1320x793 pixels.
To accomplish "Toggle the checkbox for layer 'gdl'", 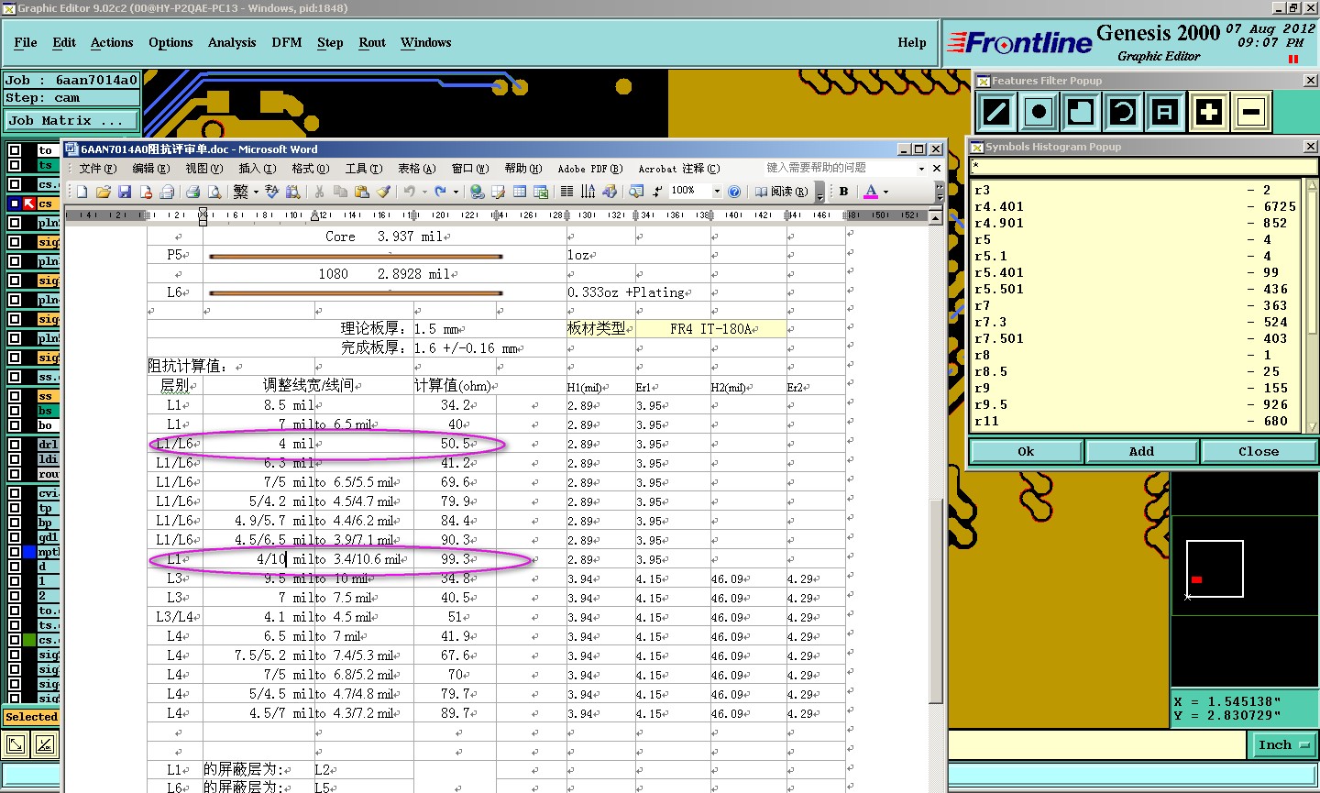I will 15,537.
